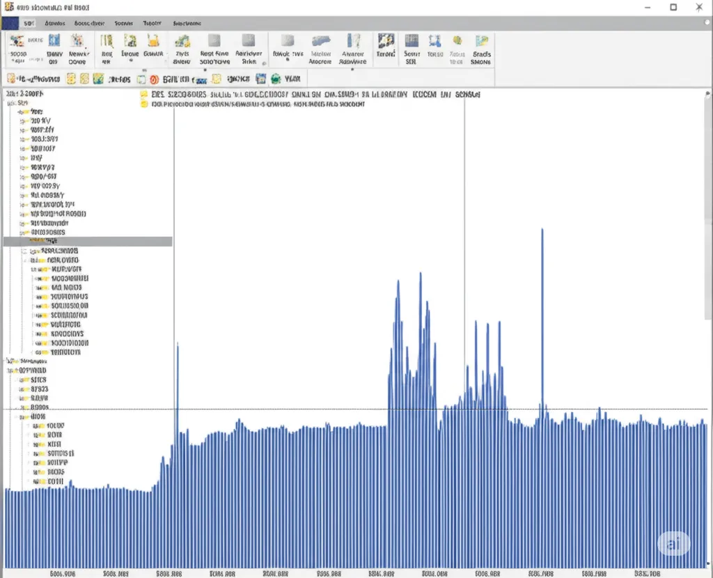Click the blue BeNV ribbon icon
This screenshot has height=578, width=713.
click(x=54, y=41)
